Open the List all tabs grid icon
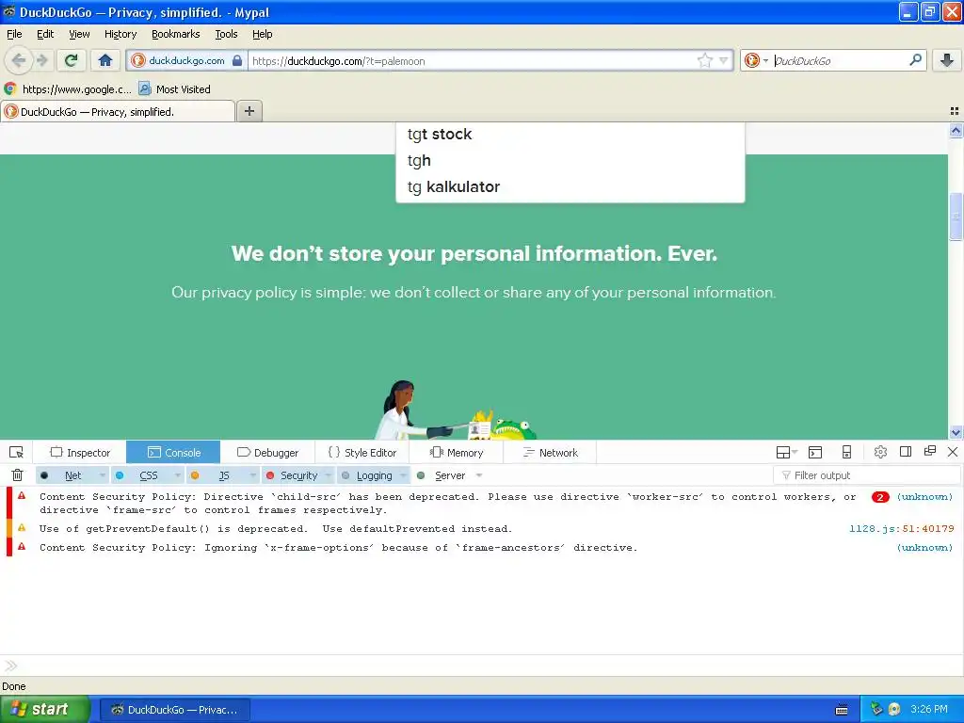 pyautogui.click(x=955, y=111)
